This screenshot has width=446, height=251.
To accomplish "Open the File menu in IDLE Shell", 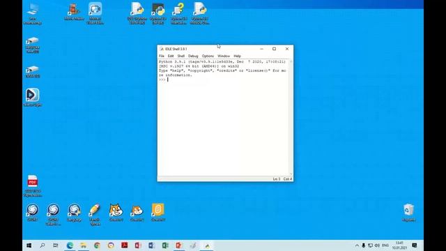I will click(162, 56).
